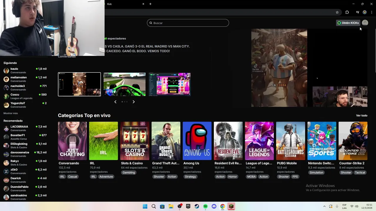This screenshot has height=211, width=376.
Task: Open the Chrome profile avatar
Action: pos(365,12)
